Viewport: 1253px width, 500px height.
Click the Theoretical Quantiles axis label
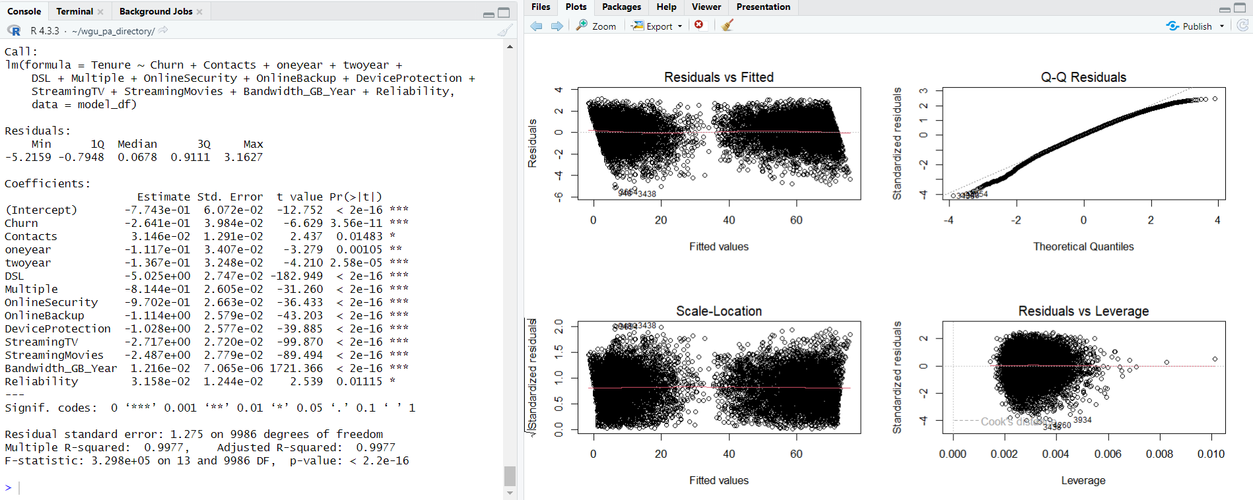pyautogui.click(x=1083, y=247)
